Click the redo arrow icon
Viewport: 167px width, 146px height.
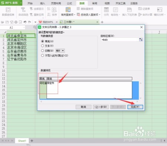[x=29, y=22]
